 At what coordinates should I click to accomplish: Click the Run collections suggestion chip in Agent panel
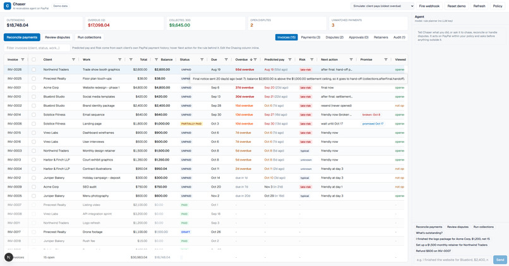point(483,227)
